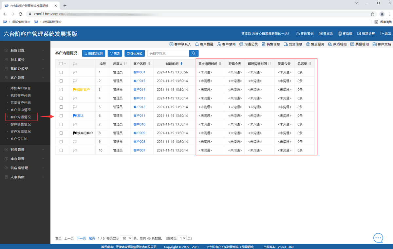The width and height of the screenshot is (393, 249).
Task: Click yellow 临时客户 flag
Action: (x=81, y=90)
